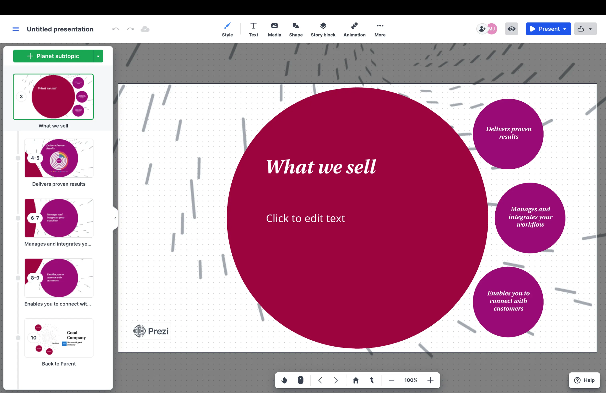Open the Style brush tool
Image resolution: width=606 pixels, height=393 pixels.
point(227,30)
